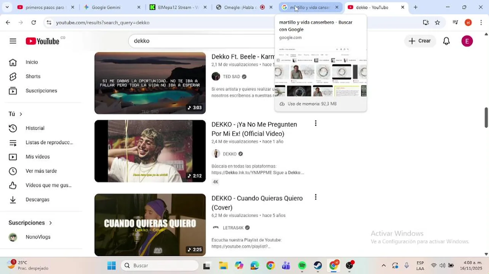
Task: Switch the ESP LAA input language indicator
Action: click(x=420, y=265)
